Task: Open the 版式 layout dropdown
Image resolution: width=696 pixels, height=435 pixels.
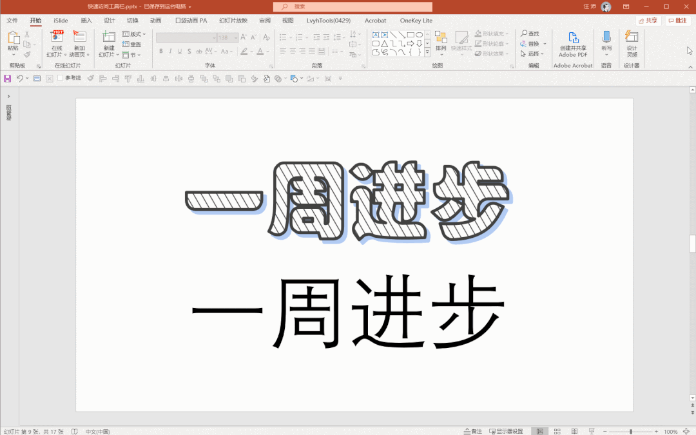Action: tap(133, 34)
